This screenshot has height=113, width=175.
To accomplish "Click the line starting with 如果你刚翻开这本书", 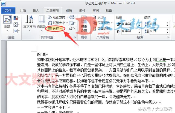I will 106,60.
